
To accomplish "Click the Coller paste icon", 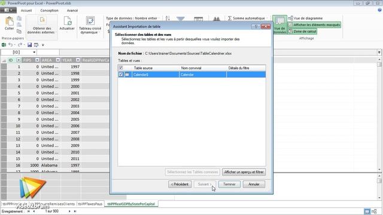I will 10,21.
